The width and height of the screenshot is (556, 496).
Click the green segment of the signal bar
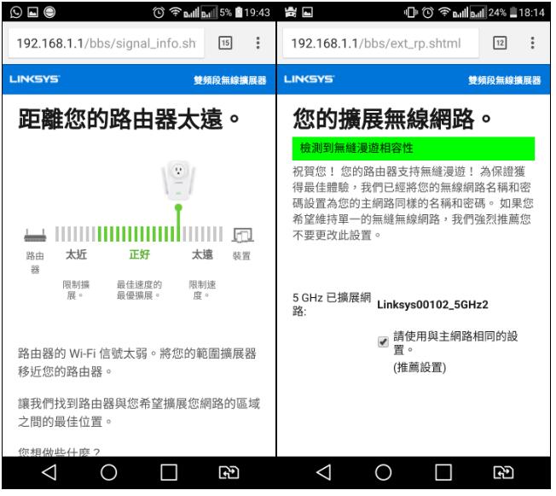[x=137, y=235]
